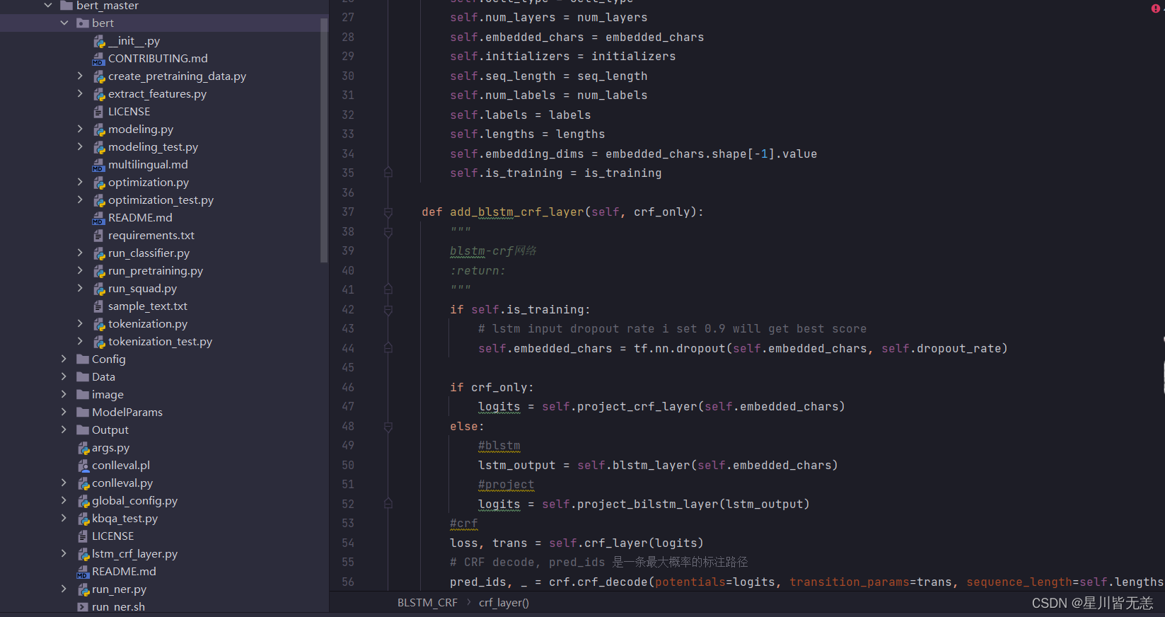This screenshot has height=617, width=1165.
Task: Click the red error indicator in editor corner
Action: tap(1155, 8)
